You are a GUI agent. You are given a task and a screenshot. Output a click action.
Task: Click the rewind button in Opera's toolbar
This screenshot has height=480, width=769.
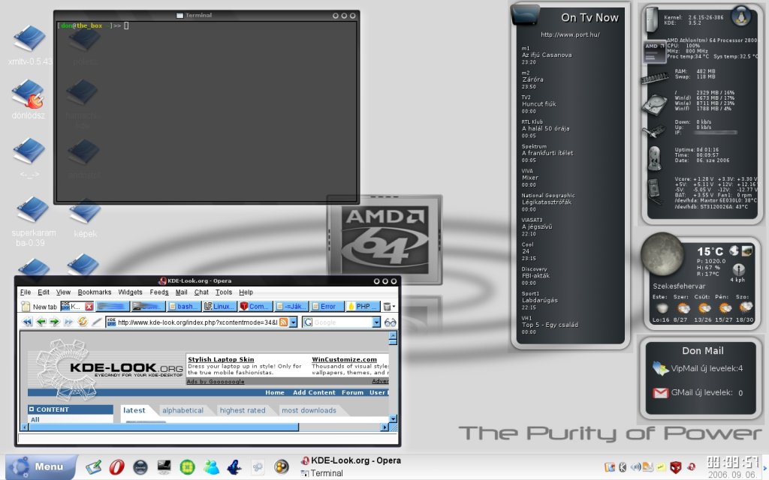[28, 322]
